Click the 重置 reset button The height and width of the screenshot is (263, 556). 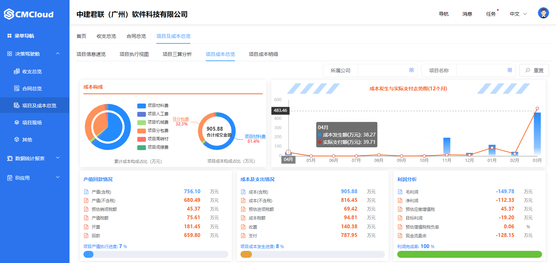coord(534,70)
